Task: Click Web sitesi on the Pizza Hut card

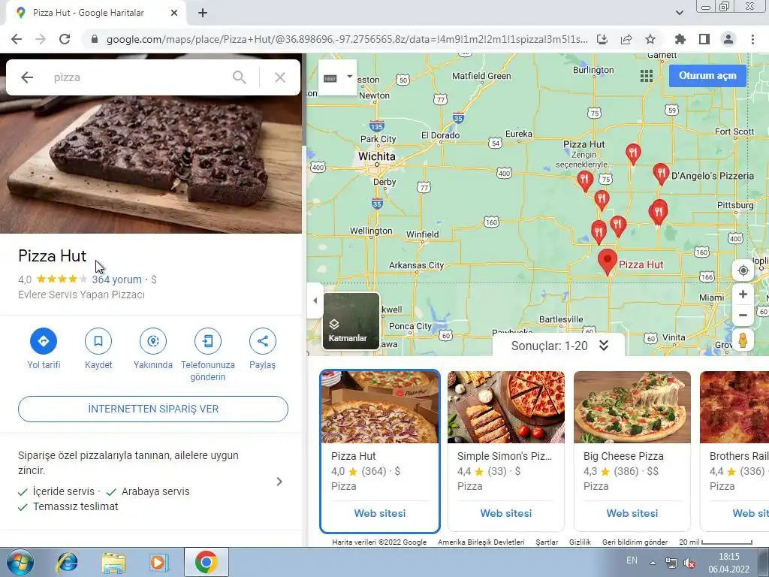Action: (x=379, y=513)
